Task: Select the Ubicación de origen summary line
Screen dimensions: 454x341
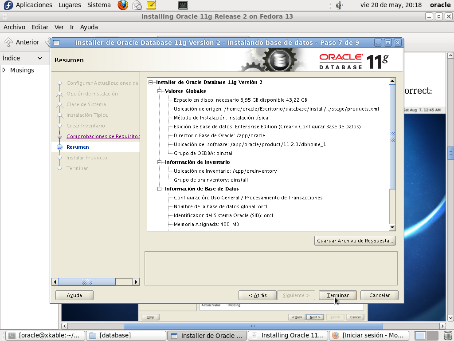Action: [x=276, y=109]
